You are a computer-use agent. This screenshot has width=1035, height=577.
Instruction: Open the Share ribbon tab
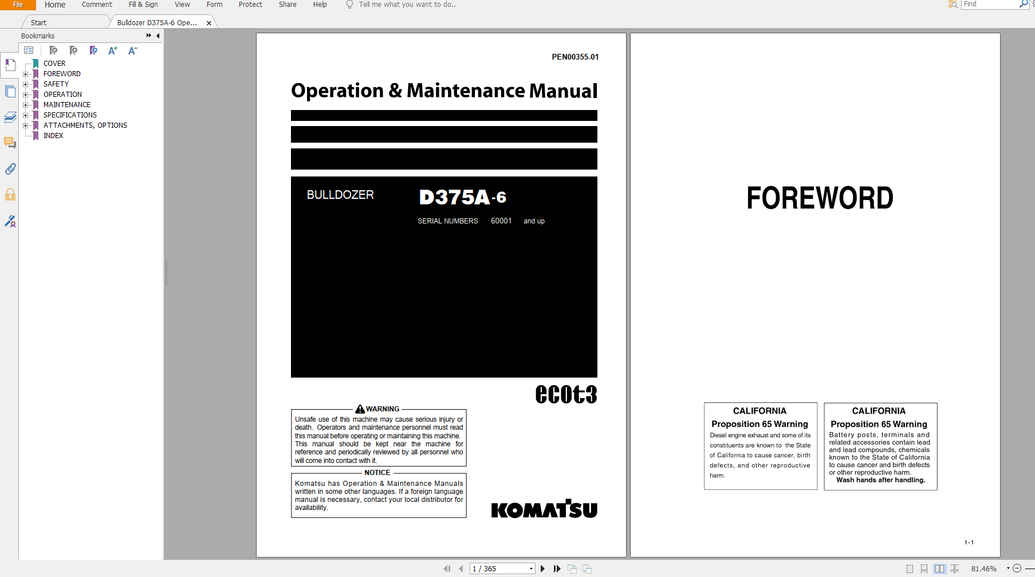pyautogui.click(x=288, y=5)
